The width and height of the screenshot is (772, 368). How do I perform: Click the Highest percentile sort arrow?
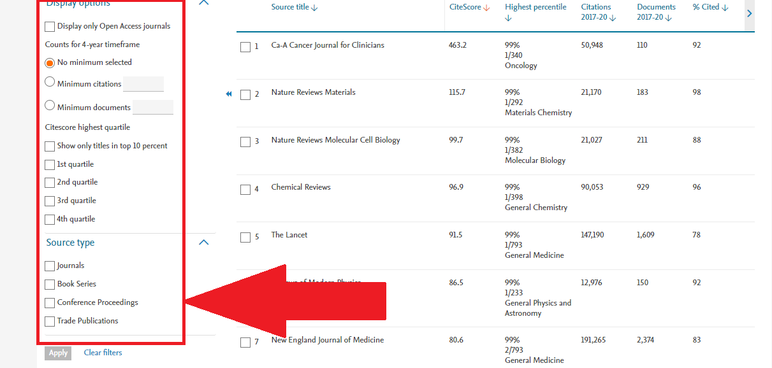[508, 17]
